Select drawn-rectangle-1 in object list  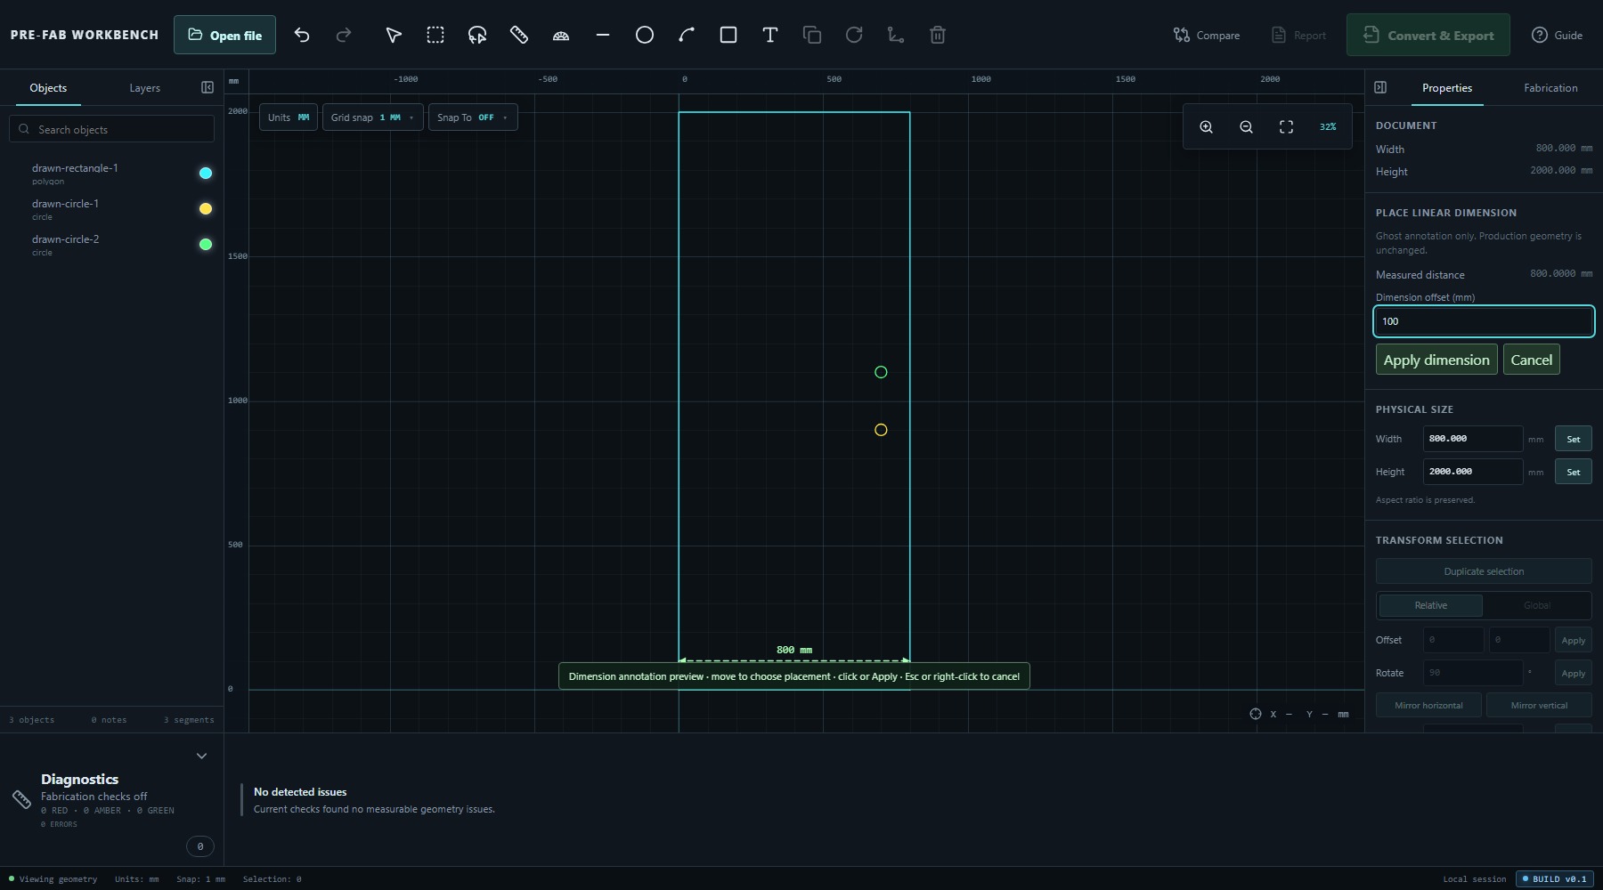[111, 174]
